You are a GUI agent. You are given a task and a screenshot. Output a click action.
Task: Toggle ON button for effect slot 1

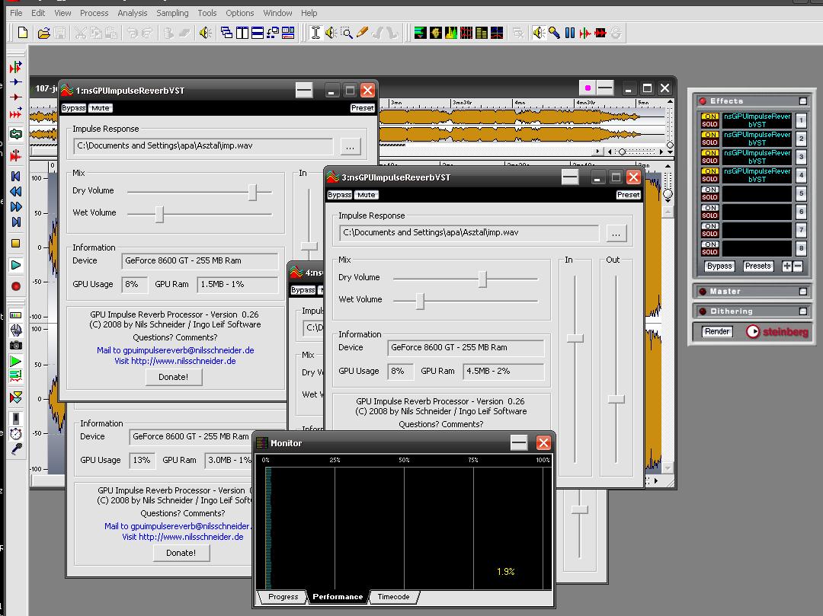point(709,116)
